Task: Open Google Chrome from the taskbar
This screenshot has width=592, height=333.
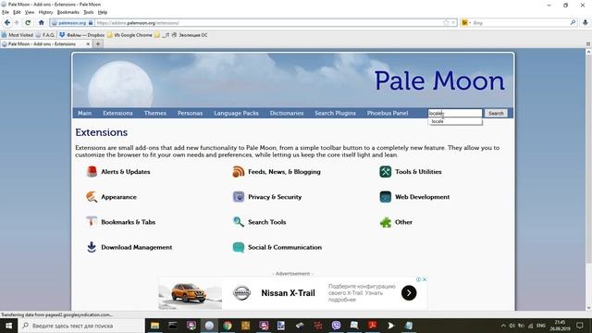Action: (228, 326)
